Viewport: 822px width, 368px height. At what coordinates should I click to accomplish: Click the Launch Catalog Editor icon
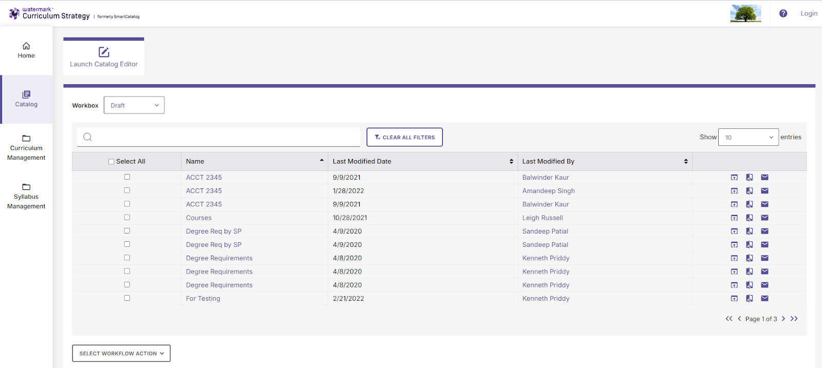(104, 52)
